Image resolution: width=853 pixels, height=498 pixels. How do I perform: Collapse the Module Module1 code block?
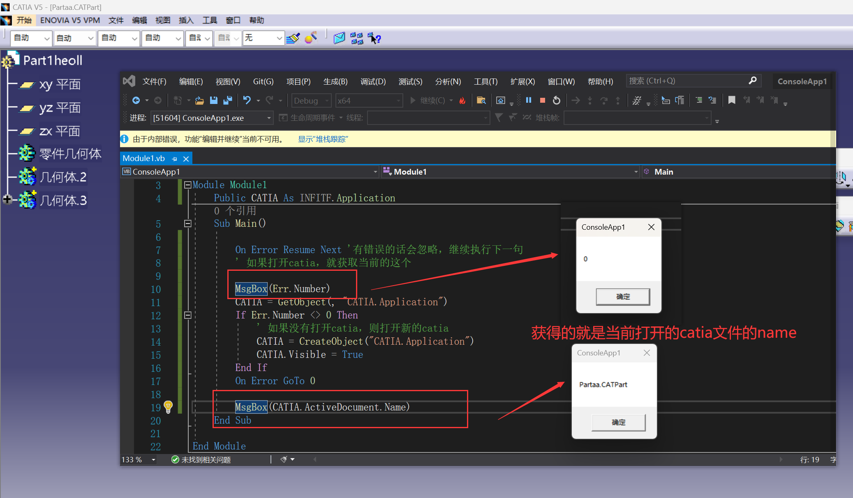[188, 185]
